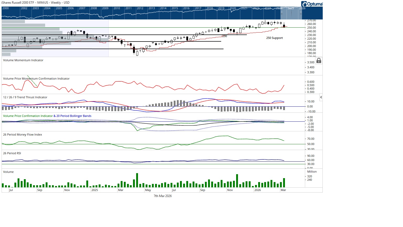The height and width of the screenshot is (227, 403).
Task: Select the 20 Period Bollinger Bands label
Action: (x=74, y=116)
